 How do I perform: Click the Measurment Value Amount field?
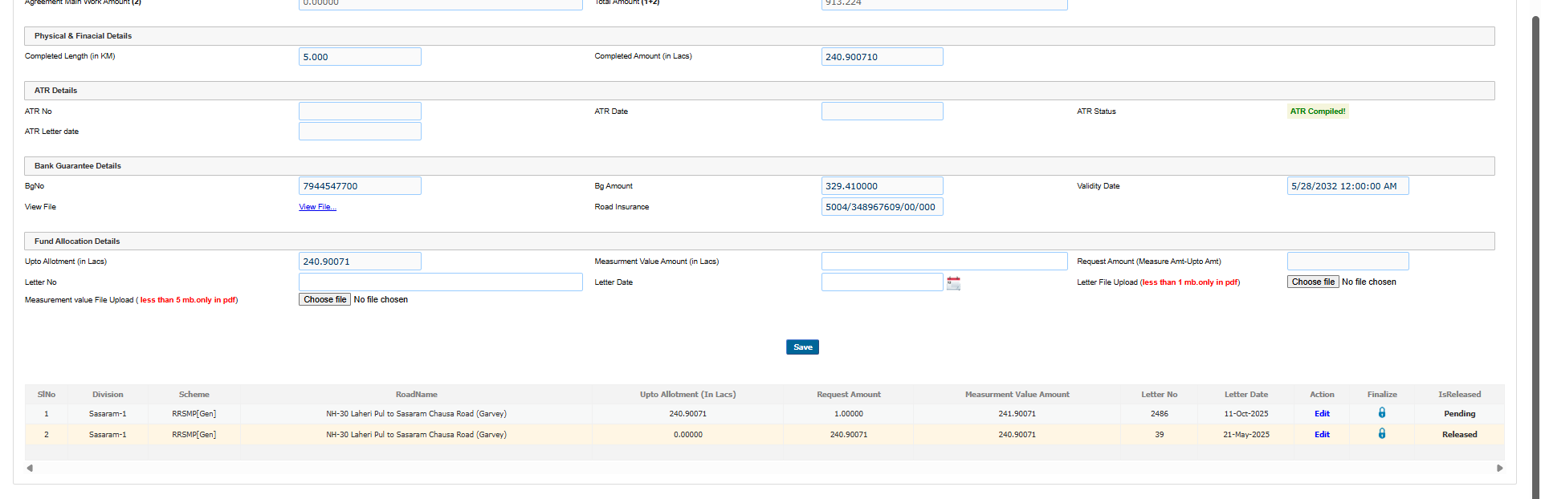click(x=944, y=262)
